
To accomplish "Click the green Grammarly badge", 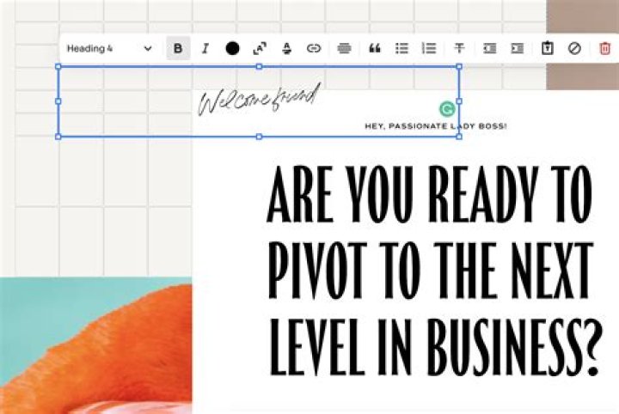I will click(x=446, y=108).
